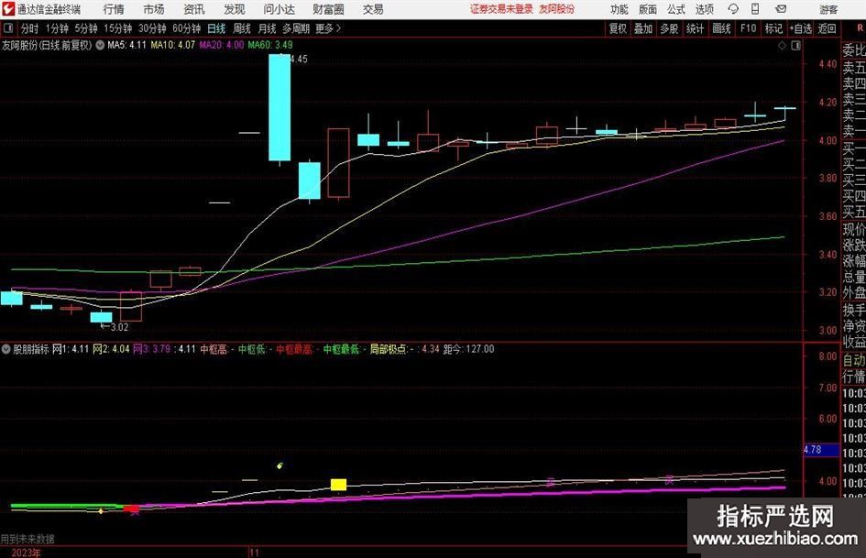
Task: Click the 4.45 high price marker
Action: [298, 60]
